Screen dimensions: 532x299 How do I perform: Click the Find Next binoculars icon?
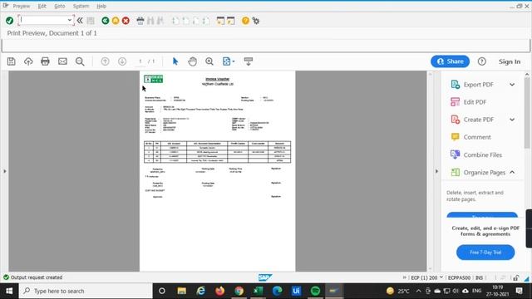point(160,21)
